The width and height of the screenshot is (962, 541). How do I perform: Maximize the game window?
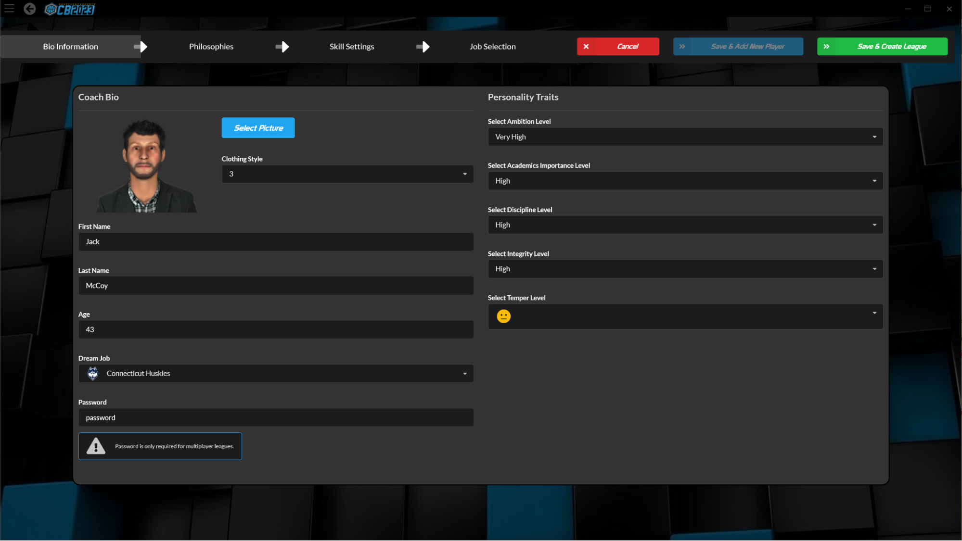[x=928, y=9]
